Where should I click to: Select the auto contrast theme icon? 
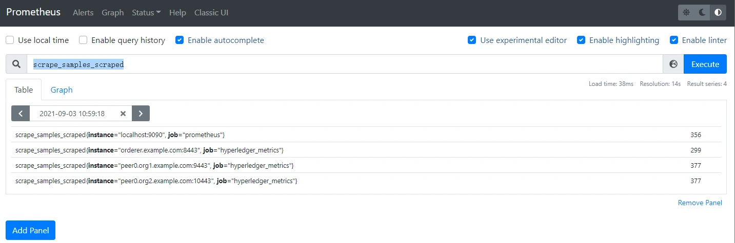click(718, 13)
